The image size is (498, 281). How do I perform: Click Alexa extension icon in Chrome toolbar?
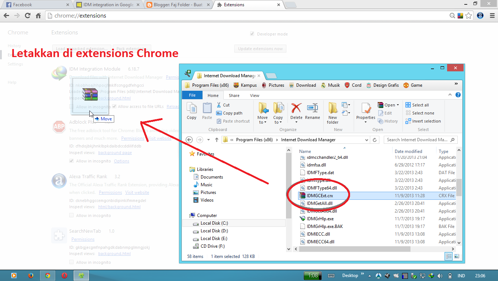(480, 16)
